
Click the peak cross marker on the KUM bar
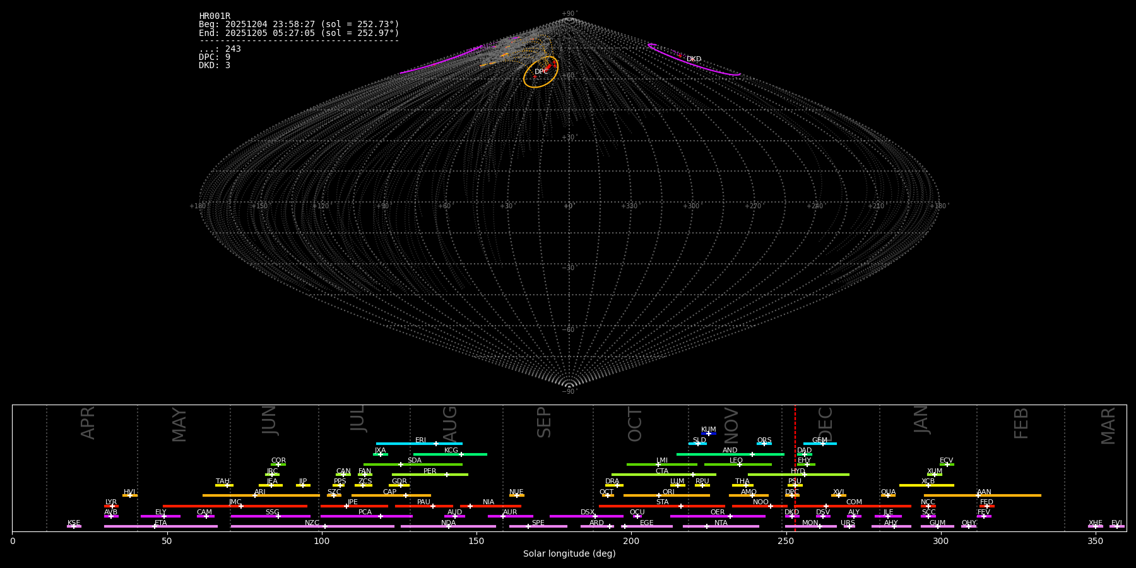click(708, 434)
